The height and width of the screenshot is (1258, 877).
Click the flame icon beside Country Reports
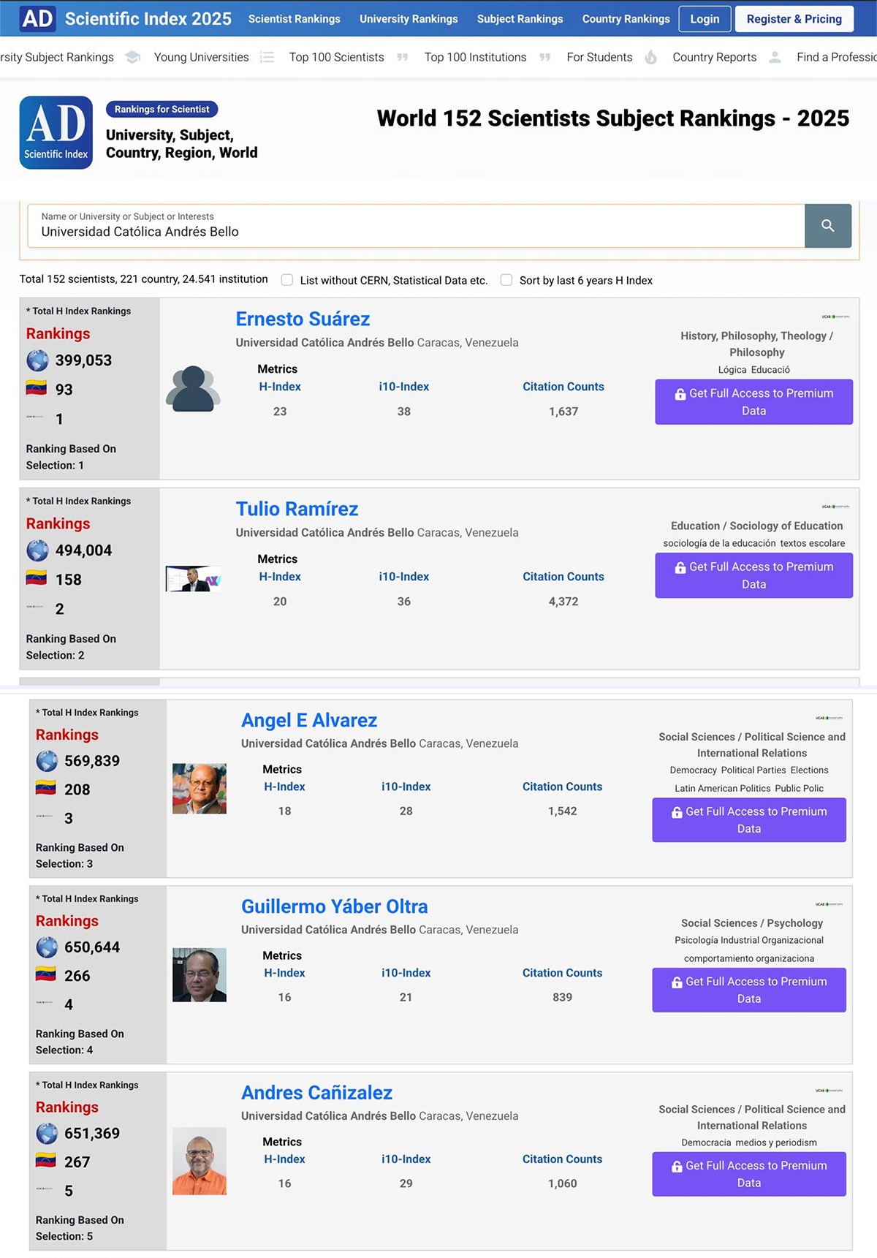pyautogui.click(x=651, y=57)
